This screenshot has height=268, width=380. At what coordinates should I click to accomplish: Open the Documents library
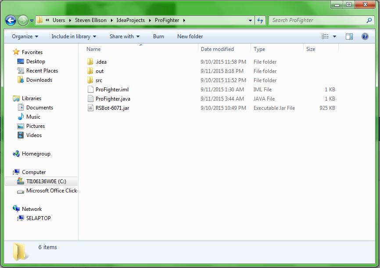[x=40, y=108]
